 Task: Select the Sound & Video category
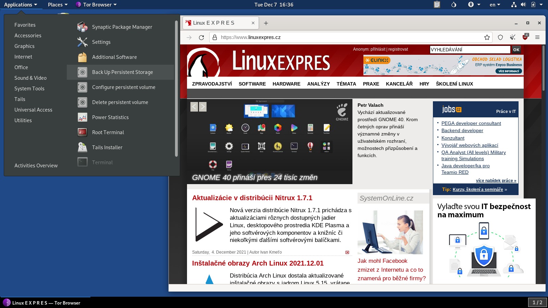30,78
